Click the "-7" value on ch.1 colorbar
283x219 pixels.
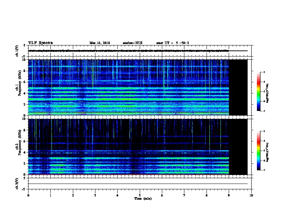(264, 111)
